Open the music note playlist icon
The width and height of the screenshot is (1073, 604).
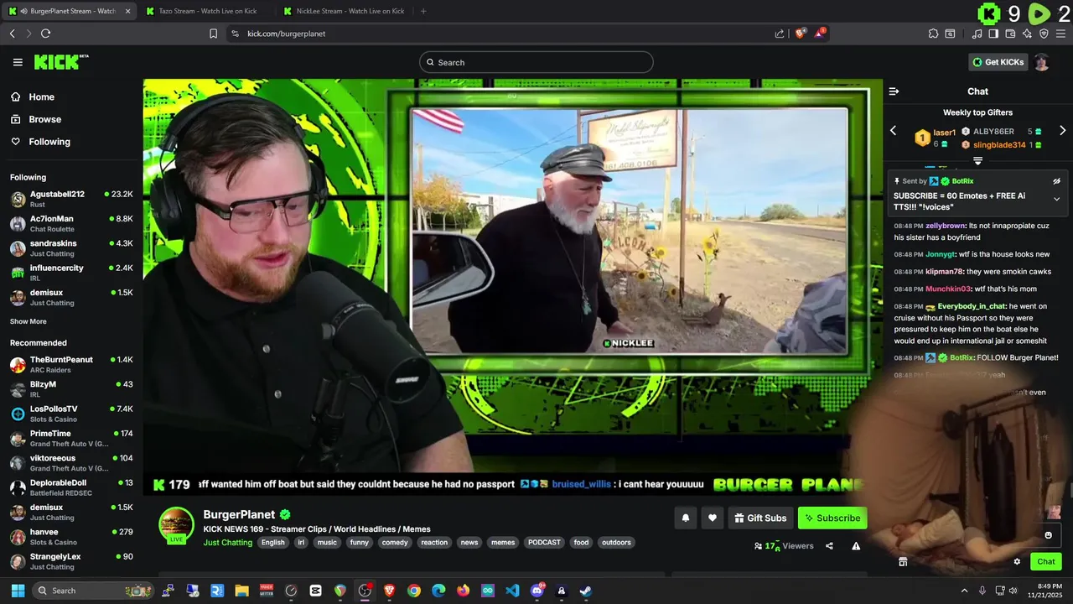pos(977,34)
